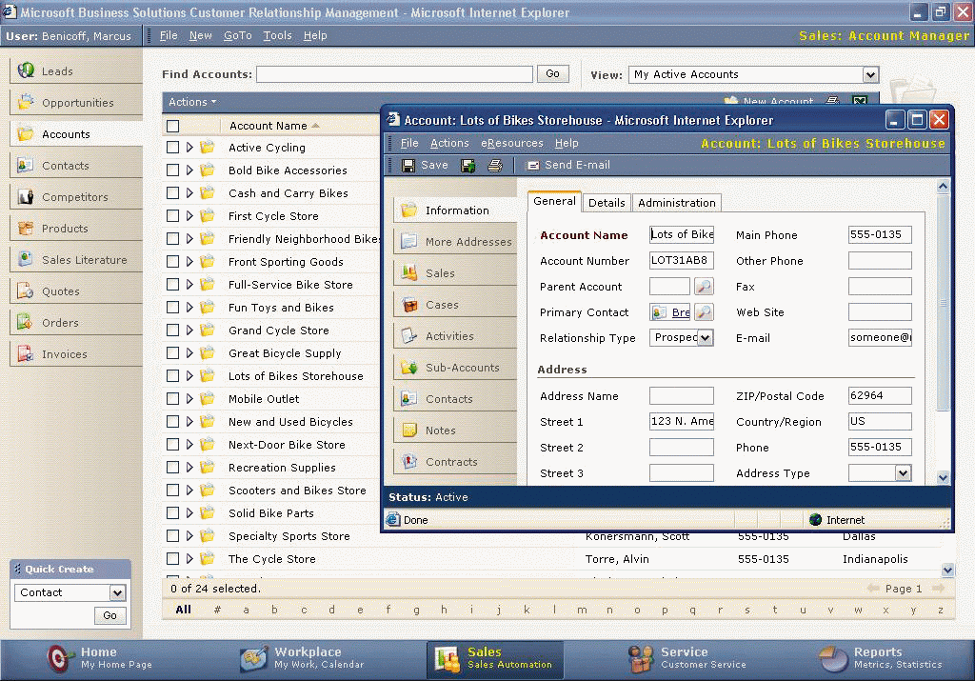Image resolution: width=975 pixels, height=681 pixels.
Task: Click the Save disk icon in Account toolbar
Action: coord(408,166)
